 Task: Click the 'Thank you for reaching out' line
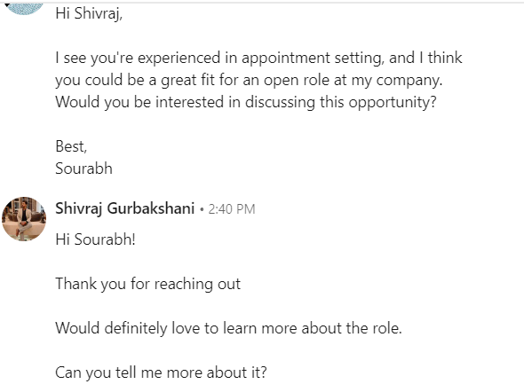point(148,284)
